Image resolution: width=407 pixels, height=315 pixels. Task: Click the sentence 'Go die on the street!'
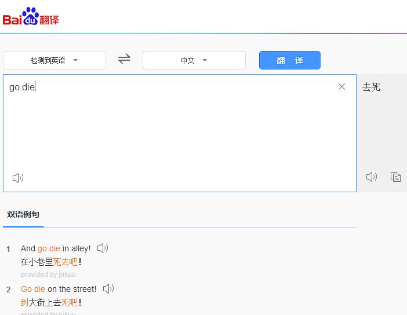click(x=59, y=289)
